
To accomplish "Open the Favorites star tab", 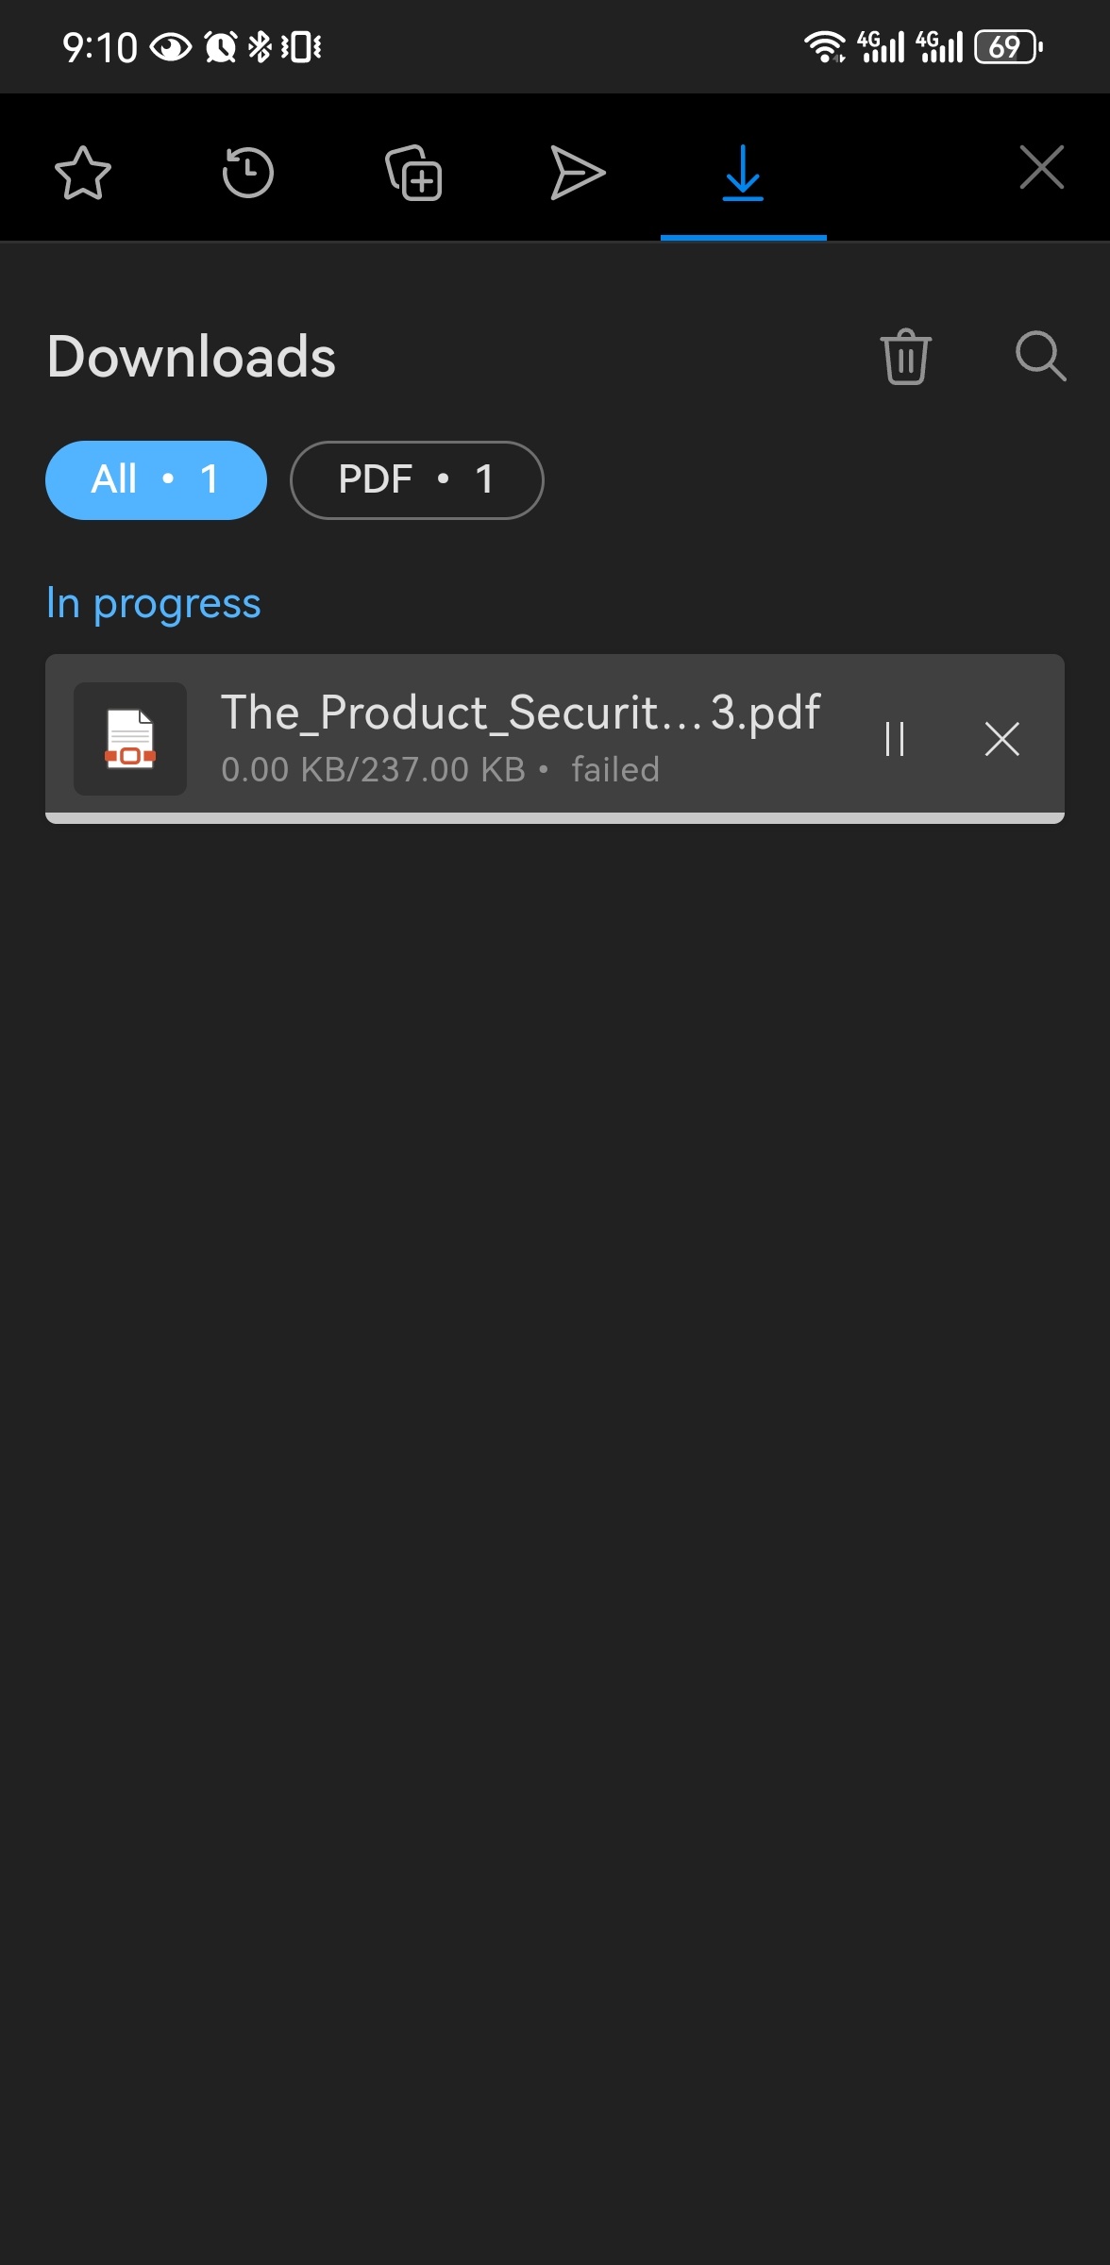I will pyautogui.click(x=83, y=173).
